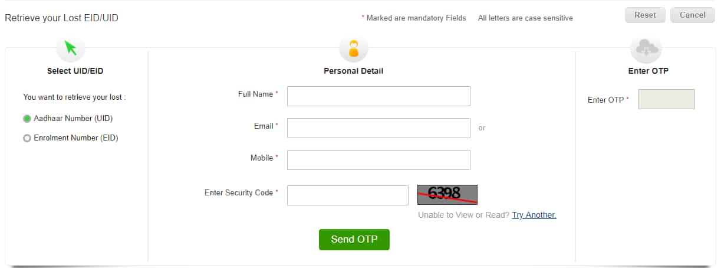Click the Cancel button

click(693, 15)
